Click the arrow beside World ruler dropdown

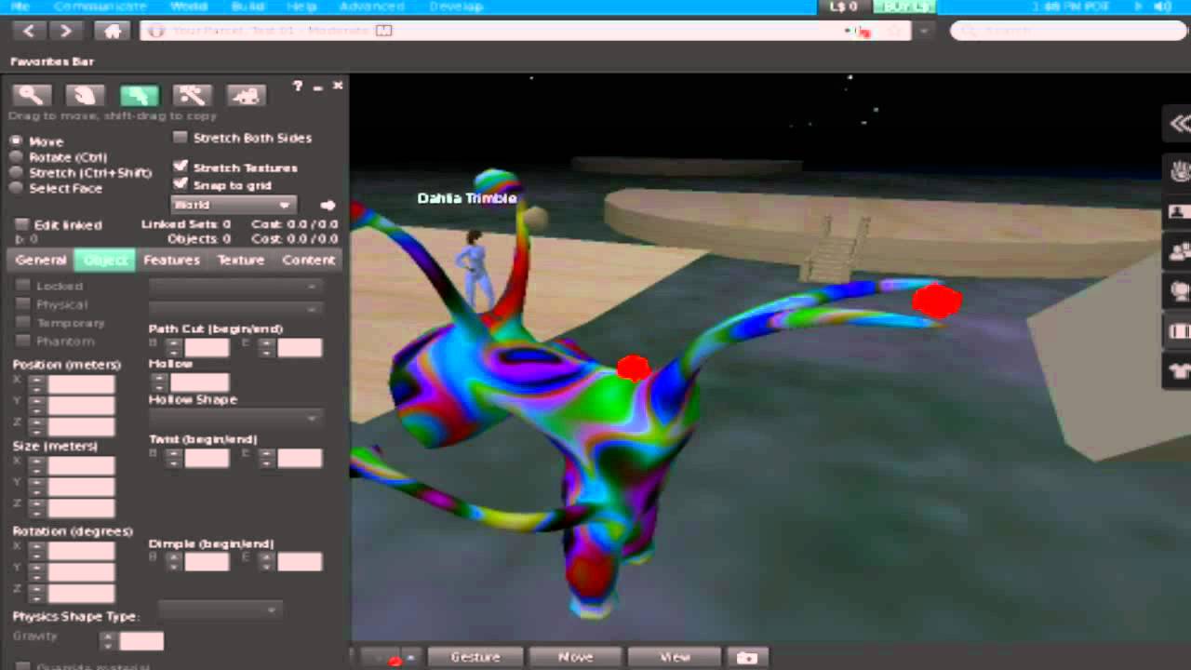328,205
